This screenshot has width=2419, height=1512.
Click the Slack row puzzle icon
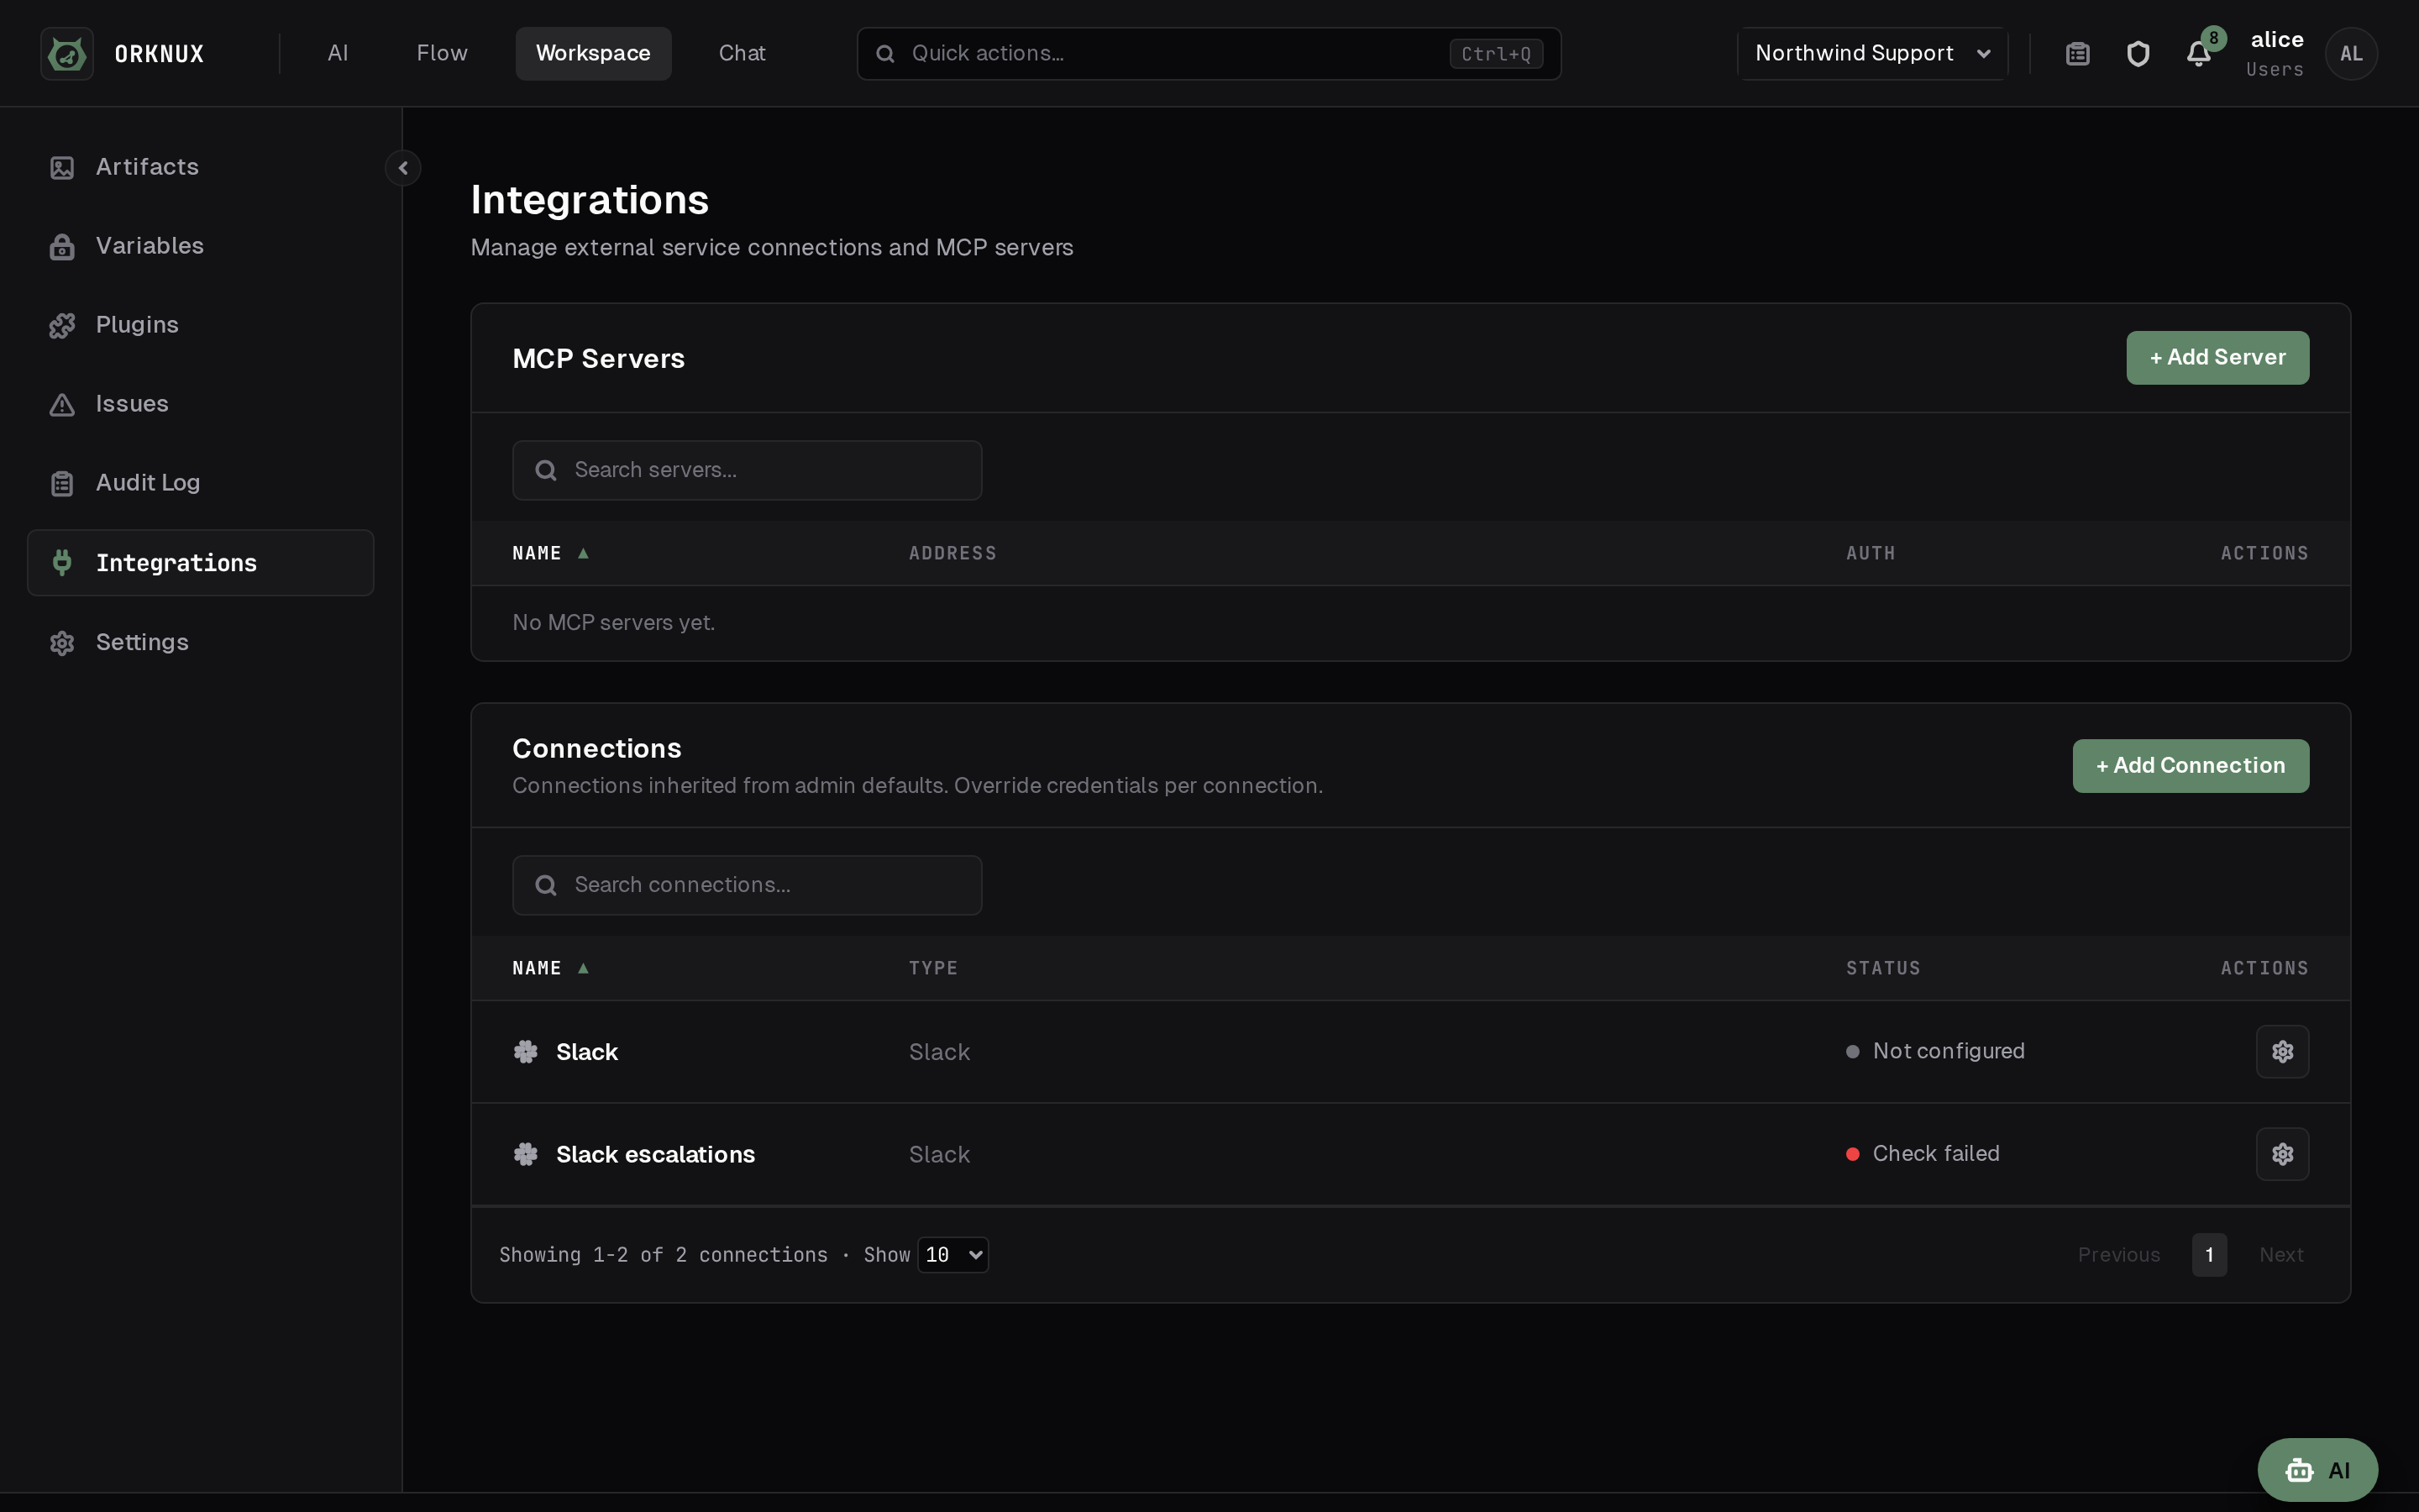tap(526, 1052)
